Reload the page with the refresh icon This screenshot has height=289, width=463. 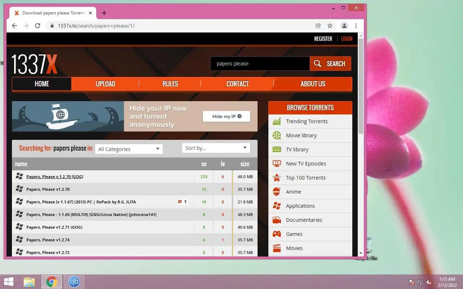38,26
